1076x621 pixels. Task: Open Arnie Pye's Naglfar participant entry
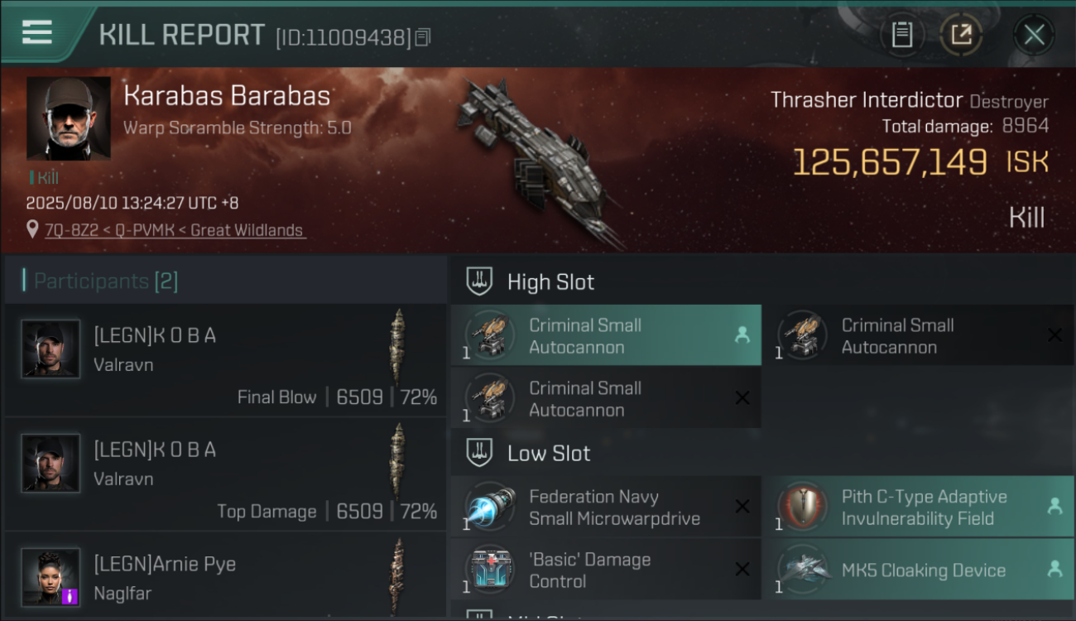pos(225,576)
